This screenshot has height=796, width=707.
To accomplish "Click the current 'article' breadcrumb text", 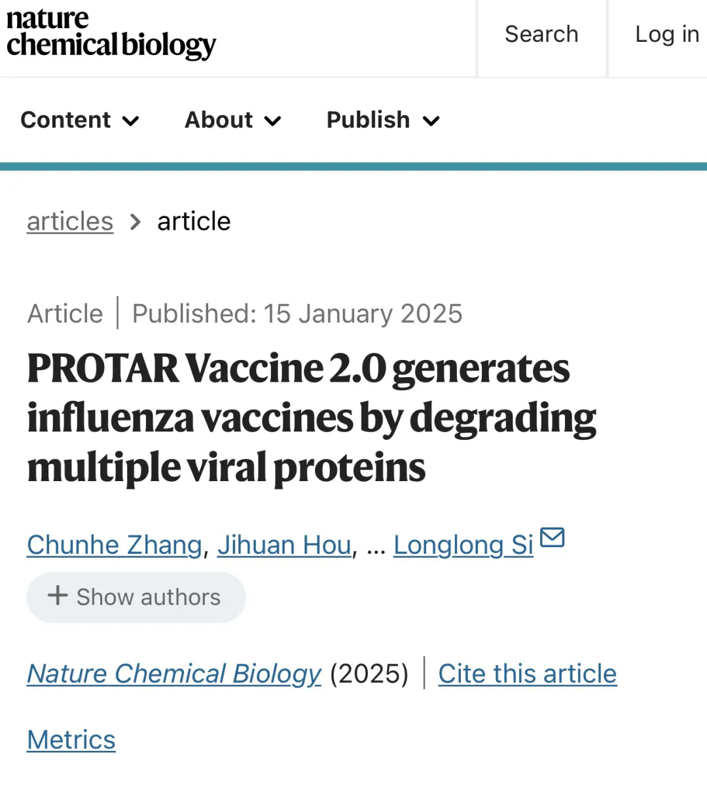I will pyautogui.click(x=194, y=221).
